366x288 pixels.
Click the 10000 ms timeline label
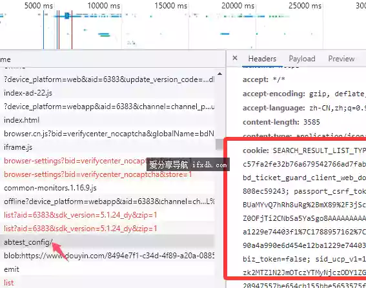click(104, 6)
